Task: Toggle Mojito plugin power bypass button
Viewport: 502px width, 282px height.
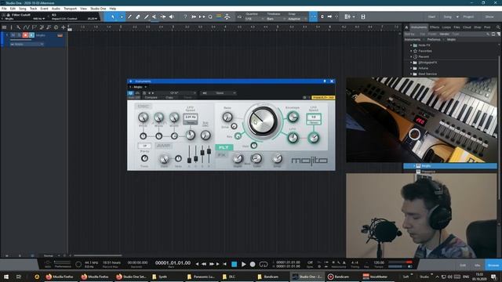Action: coord(131,93)
